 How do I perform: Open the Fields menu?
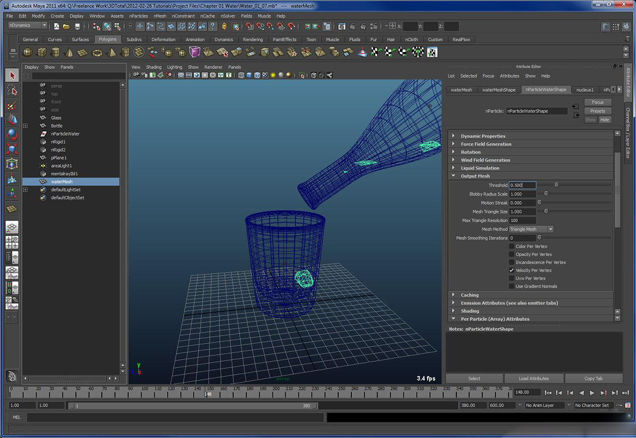[246, 16]
